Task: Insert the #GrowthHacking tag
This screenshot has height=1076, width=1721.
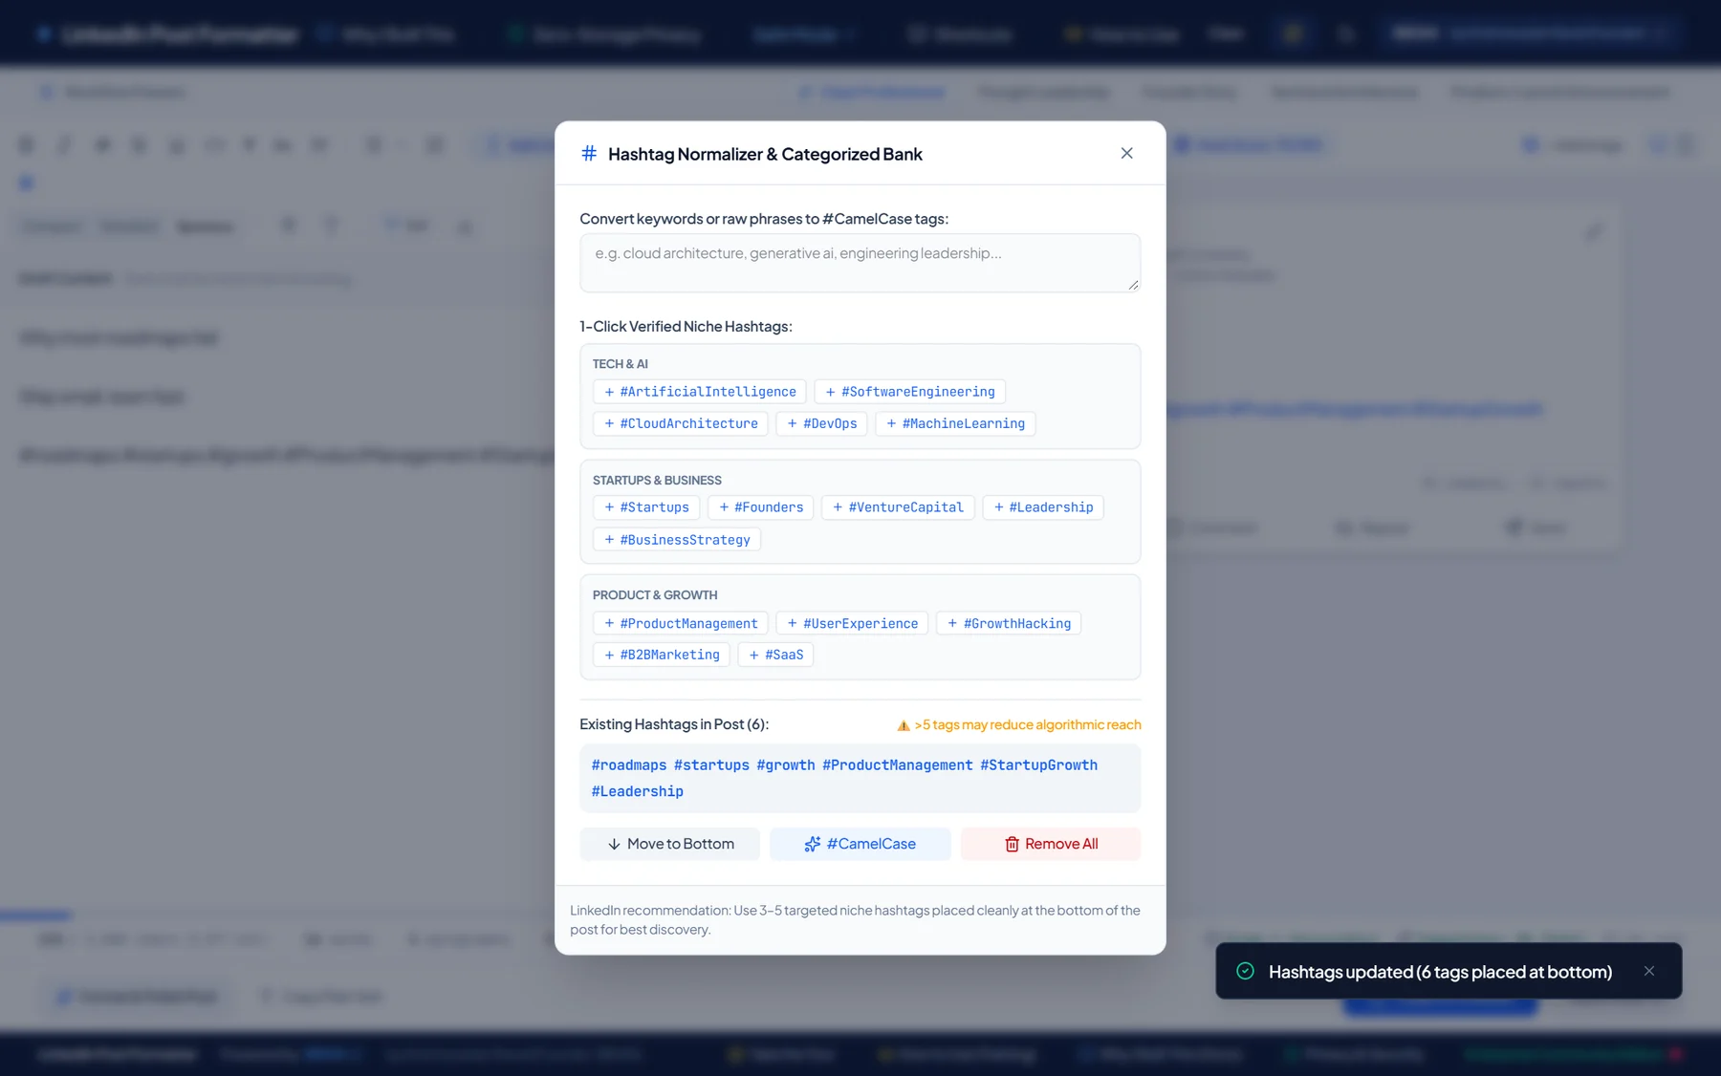Action: (1009, 623)
